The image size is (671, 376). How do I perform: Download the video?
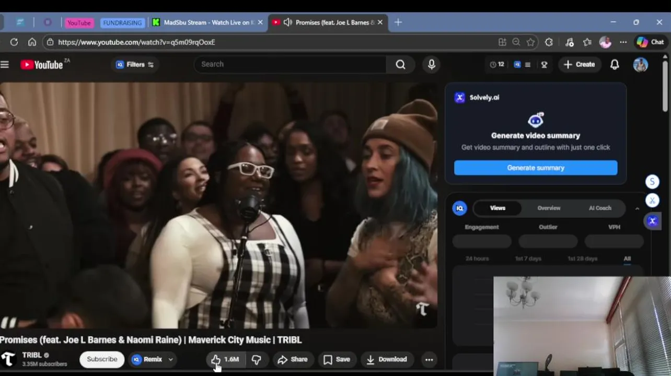pyautogui.click(x=387, y=359)
